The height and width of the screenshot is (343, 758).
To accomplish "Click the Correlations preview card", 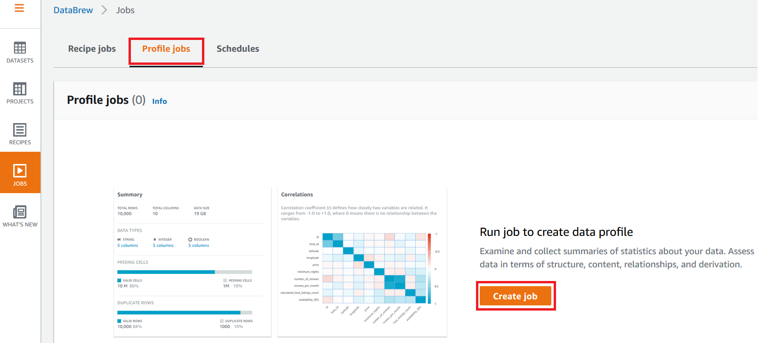I will [x=362, y=262].
